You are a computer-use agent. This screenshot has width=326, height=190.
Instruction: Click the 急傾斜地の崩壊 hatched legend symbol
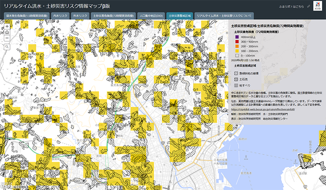pyautogui.click(x=237, y=73)
